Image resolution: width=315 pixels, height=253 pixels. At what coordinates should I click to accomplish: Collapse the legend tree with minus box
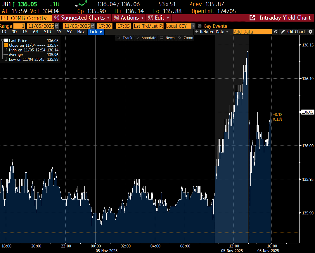click(x=3, y=41)
